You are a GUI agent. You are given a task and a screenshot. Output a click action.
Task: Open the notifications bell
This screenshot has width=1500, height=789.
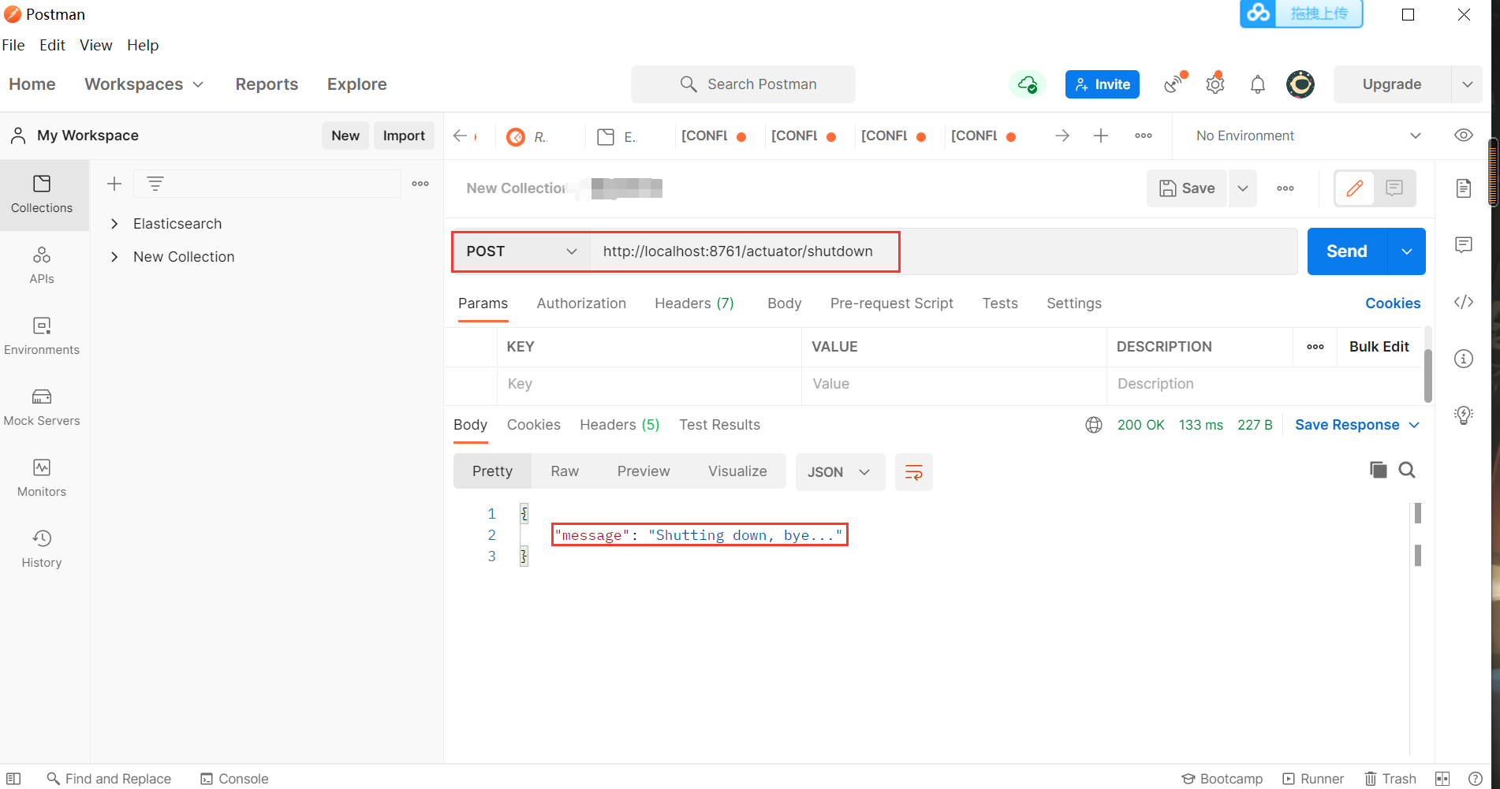point(1258,84)
